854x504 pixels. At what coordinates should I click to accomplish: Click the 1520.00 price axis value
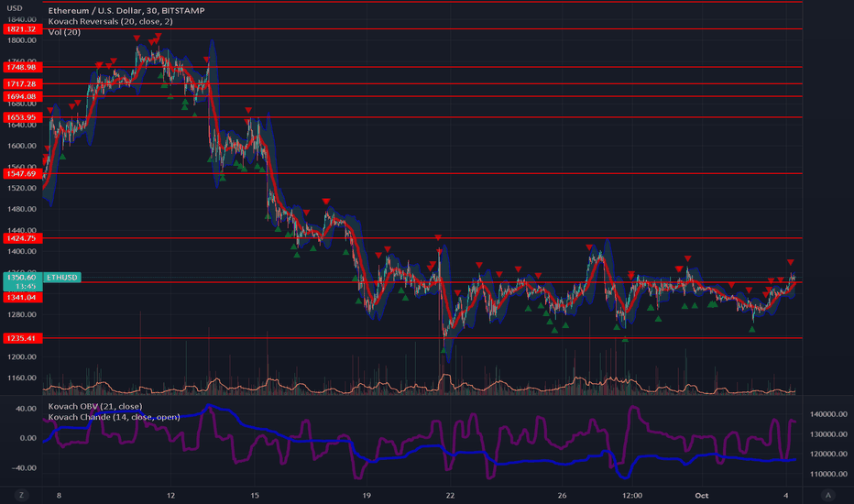pos(22,188)
